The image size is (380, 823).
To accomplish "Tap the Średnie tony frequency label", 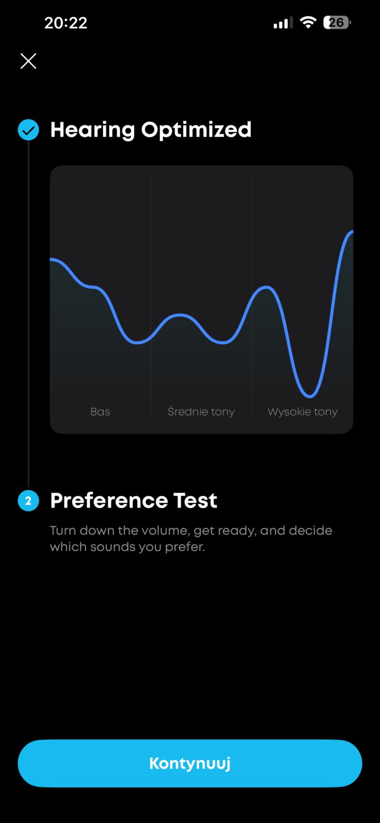I will tap(201, 411).
